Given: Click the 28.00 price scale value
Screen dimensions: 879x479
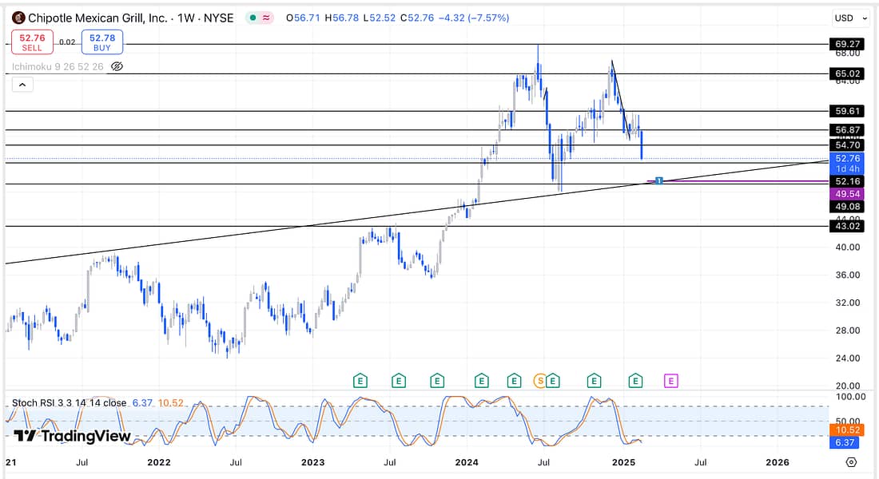Looking at the screenshot, I should coord(848,331).
